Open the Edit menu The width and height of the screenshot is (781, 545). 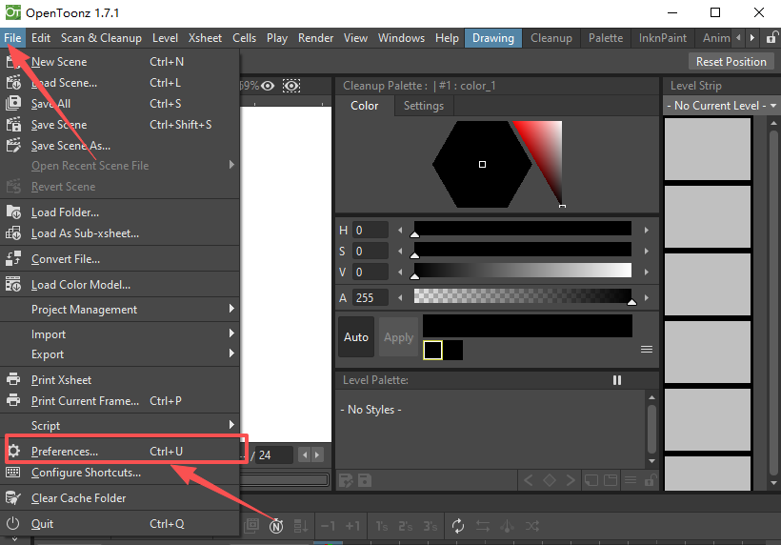[41, 38]
